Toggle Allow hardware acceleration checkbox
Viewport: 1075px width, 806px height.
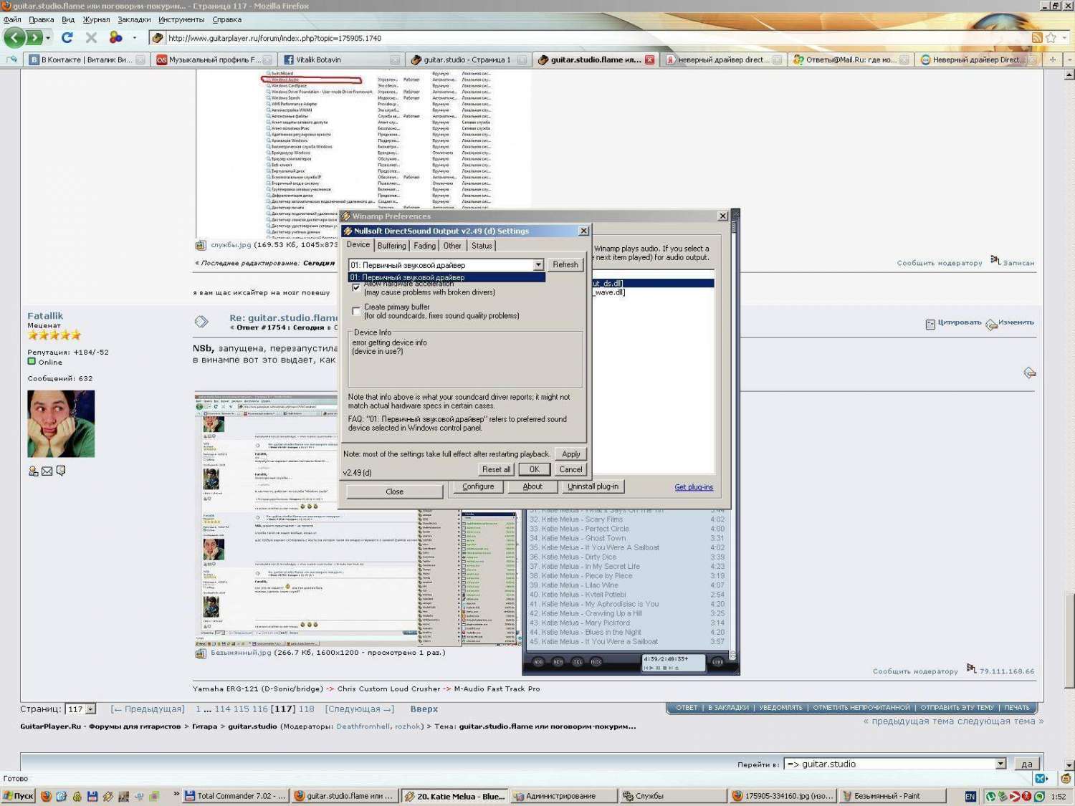[x=356, y=287]
